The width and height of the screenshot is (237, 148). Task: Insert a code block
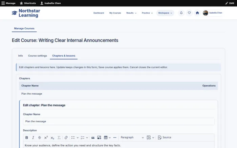tap(149, 138)
